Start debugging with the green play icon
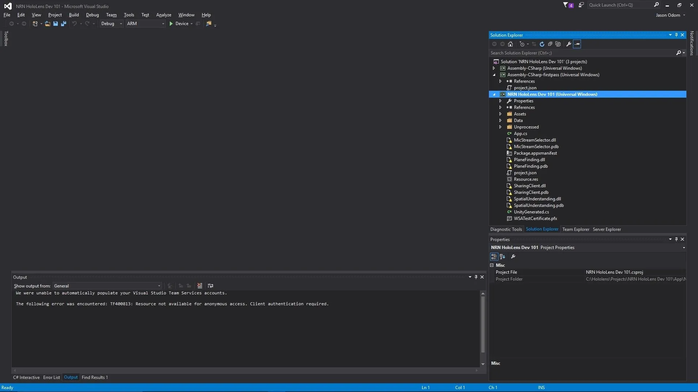 coord(171,24)
